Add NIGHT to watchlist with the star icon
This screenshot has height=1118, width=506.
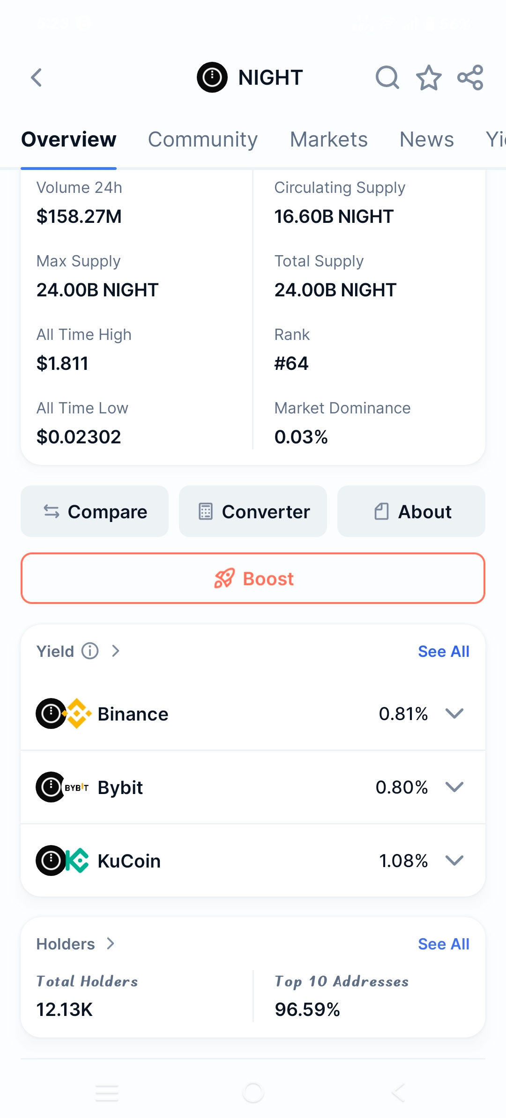(x=429, y=78)
